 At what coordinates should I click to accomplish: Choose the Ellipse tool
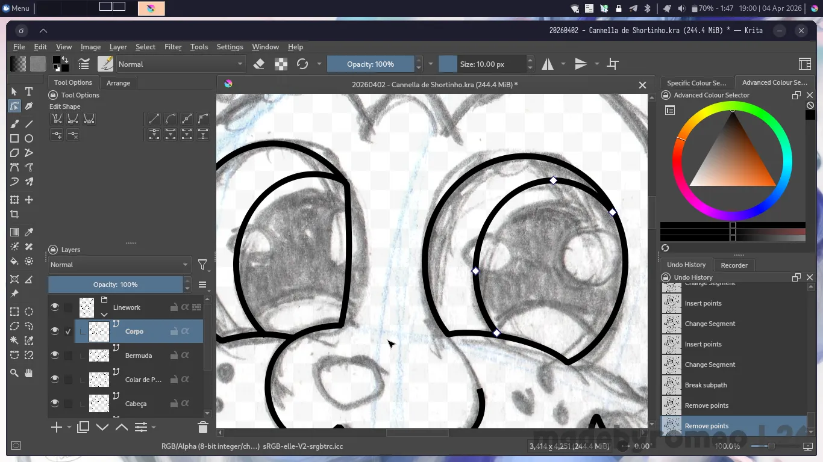click(x=29, y=138)
